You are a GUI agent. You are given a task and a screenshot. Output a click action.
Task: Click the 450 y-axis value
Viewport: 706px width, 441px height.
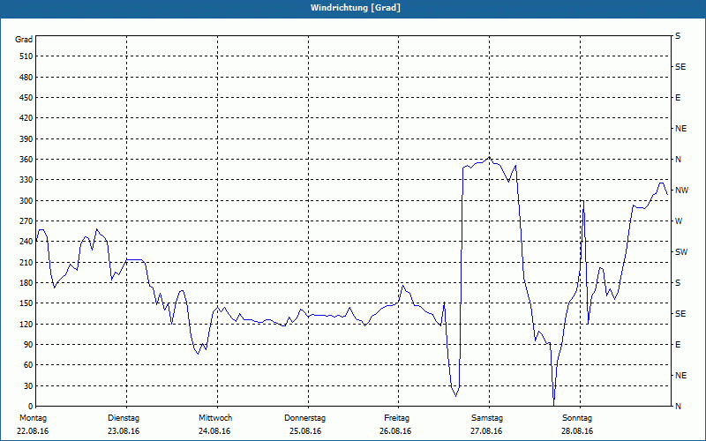26,98
